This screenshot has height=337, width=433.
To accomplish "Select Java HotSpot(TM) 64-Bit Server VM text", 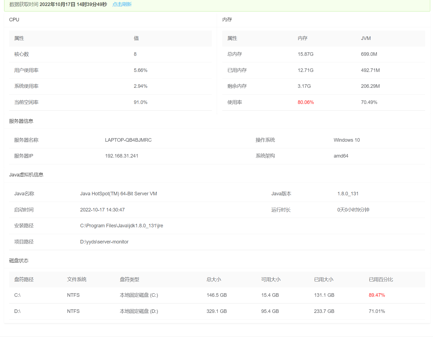I will coord(119,194).
